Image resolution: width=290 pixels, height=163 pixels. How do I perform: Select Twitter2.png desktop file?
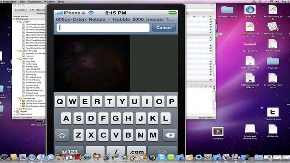click(x=273, y=114)
